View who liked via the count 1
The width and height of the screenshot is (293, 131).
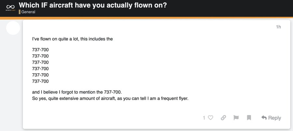pyautogui.click(x=204, y=118)
